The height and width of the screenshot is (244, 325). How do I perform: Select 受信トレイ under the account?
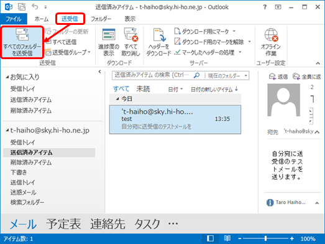pyautogui.click(x=23, y=143)
